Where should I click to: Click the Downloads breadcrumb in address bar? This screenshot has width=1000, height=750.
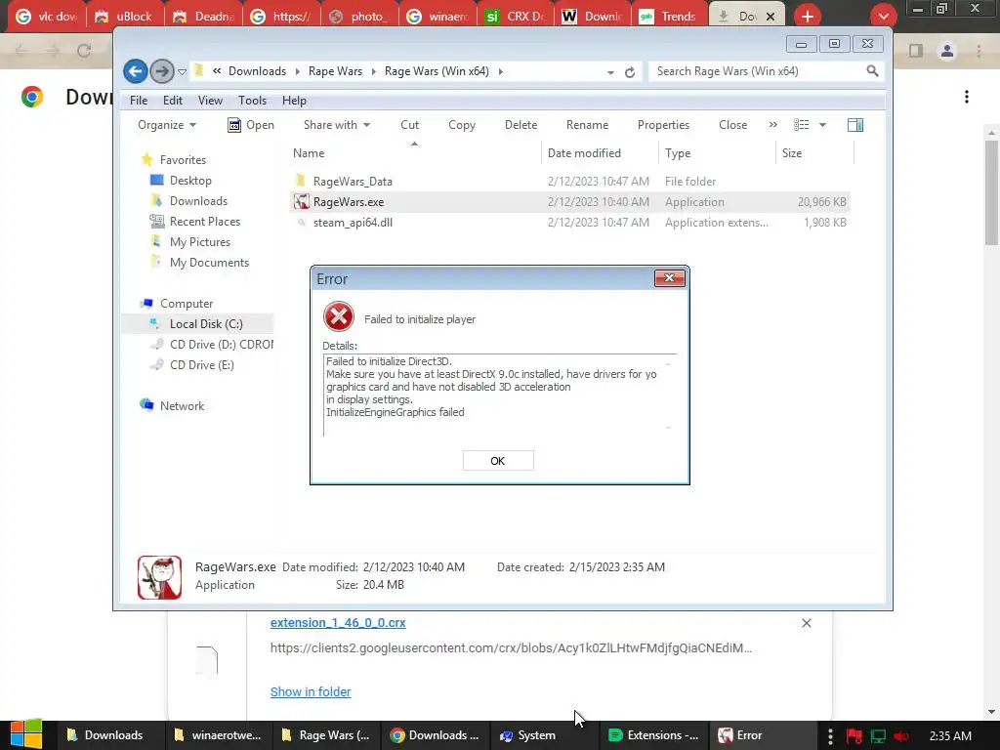pos(257,71)
